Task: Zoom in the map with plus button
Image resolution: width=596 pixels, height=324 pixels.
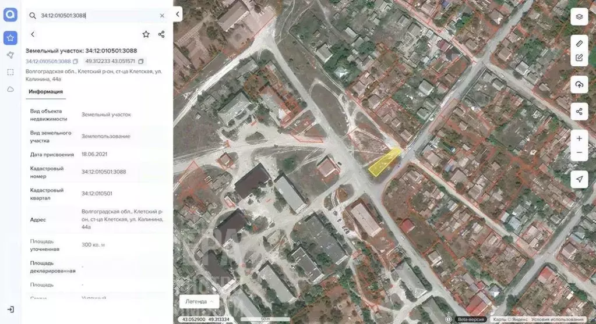Action: pyautogui.click(x=579, y=138)
